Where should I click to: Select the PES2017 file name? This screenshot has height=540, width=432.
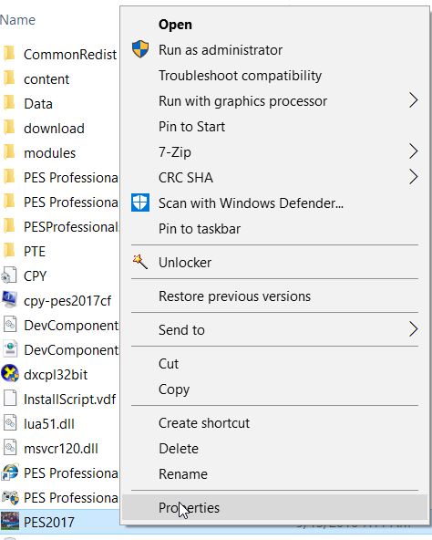click(49, 523)
